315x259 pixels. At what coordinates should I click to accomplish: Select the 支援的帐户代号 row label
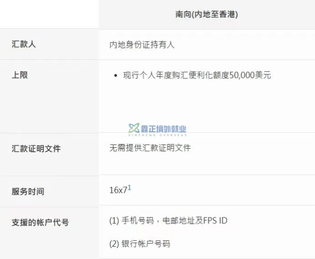(40, 222)
